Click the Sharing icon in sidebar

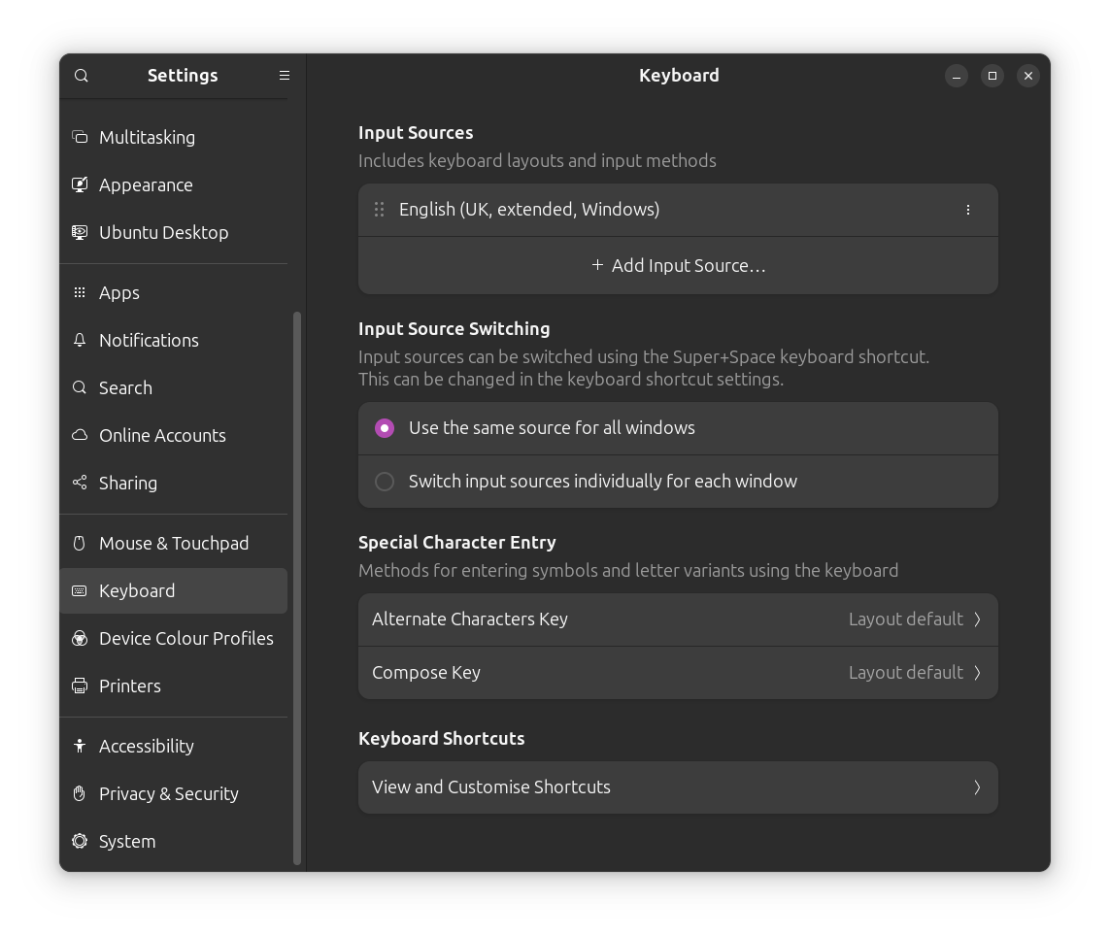click(x=80, y=483)
